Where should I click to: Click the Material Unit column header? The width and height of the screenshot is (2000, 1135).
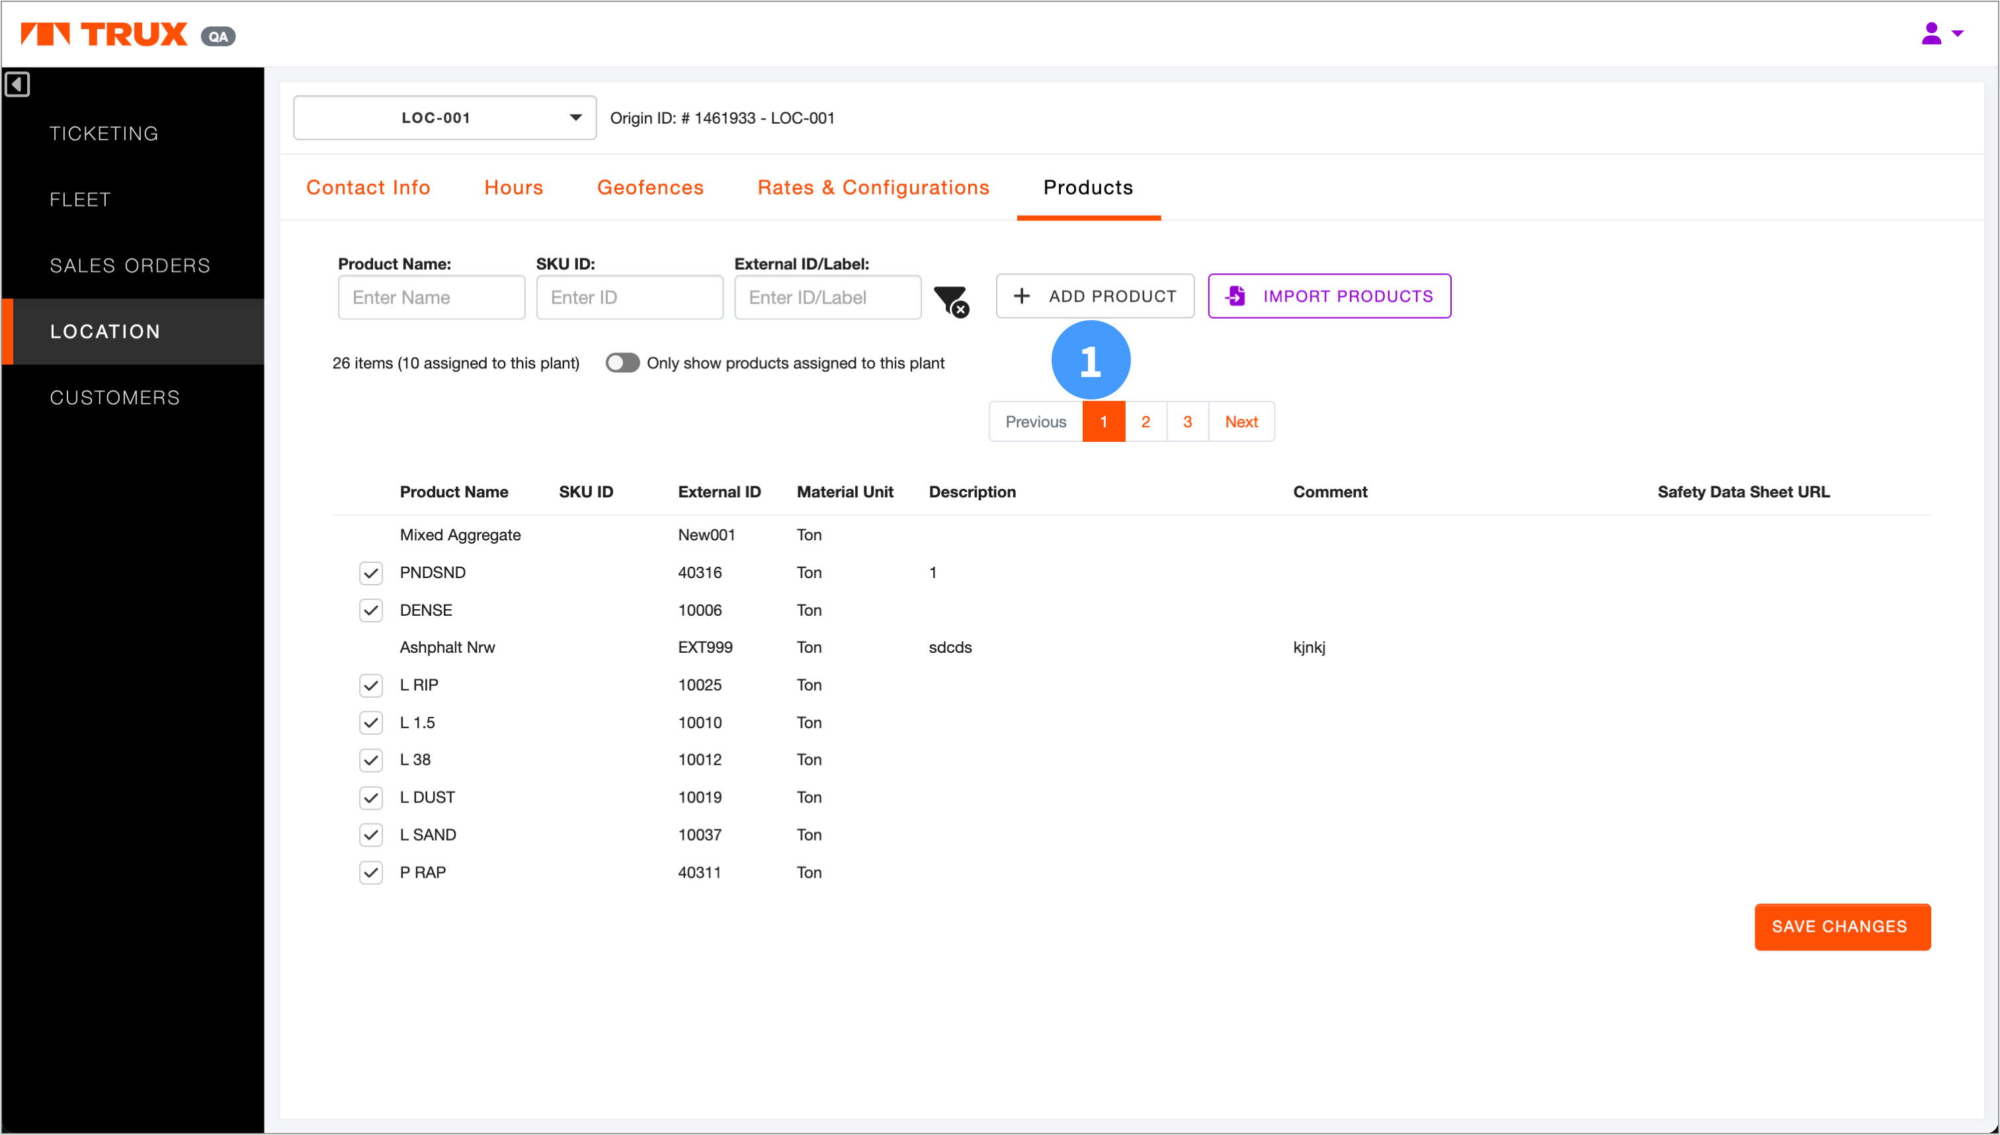(845, 492)
